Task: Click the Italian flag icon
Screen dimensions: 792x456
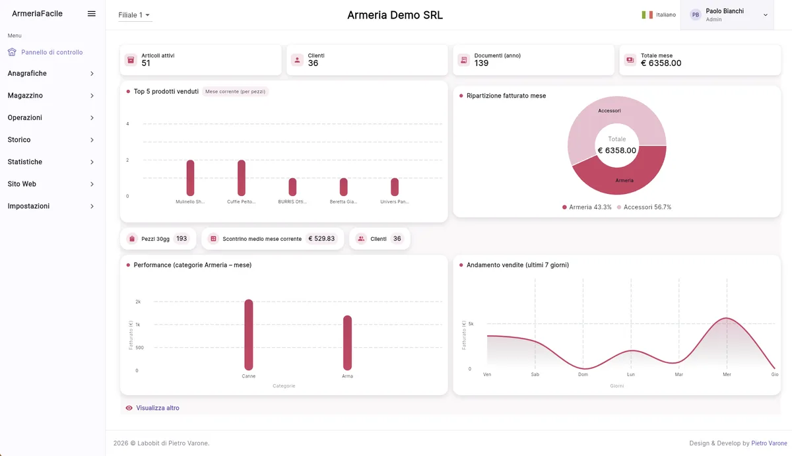Action: (647, 15)
